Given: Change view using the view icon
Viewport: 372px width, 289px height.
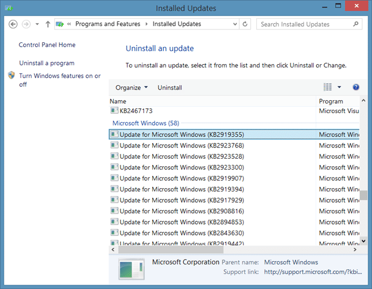Looking at the screenshot, I should [x=327, y=87].
